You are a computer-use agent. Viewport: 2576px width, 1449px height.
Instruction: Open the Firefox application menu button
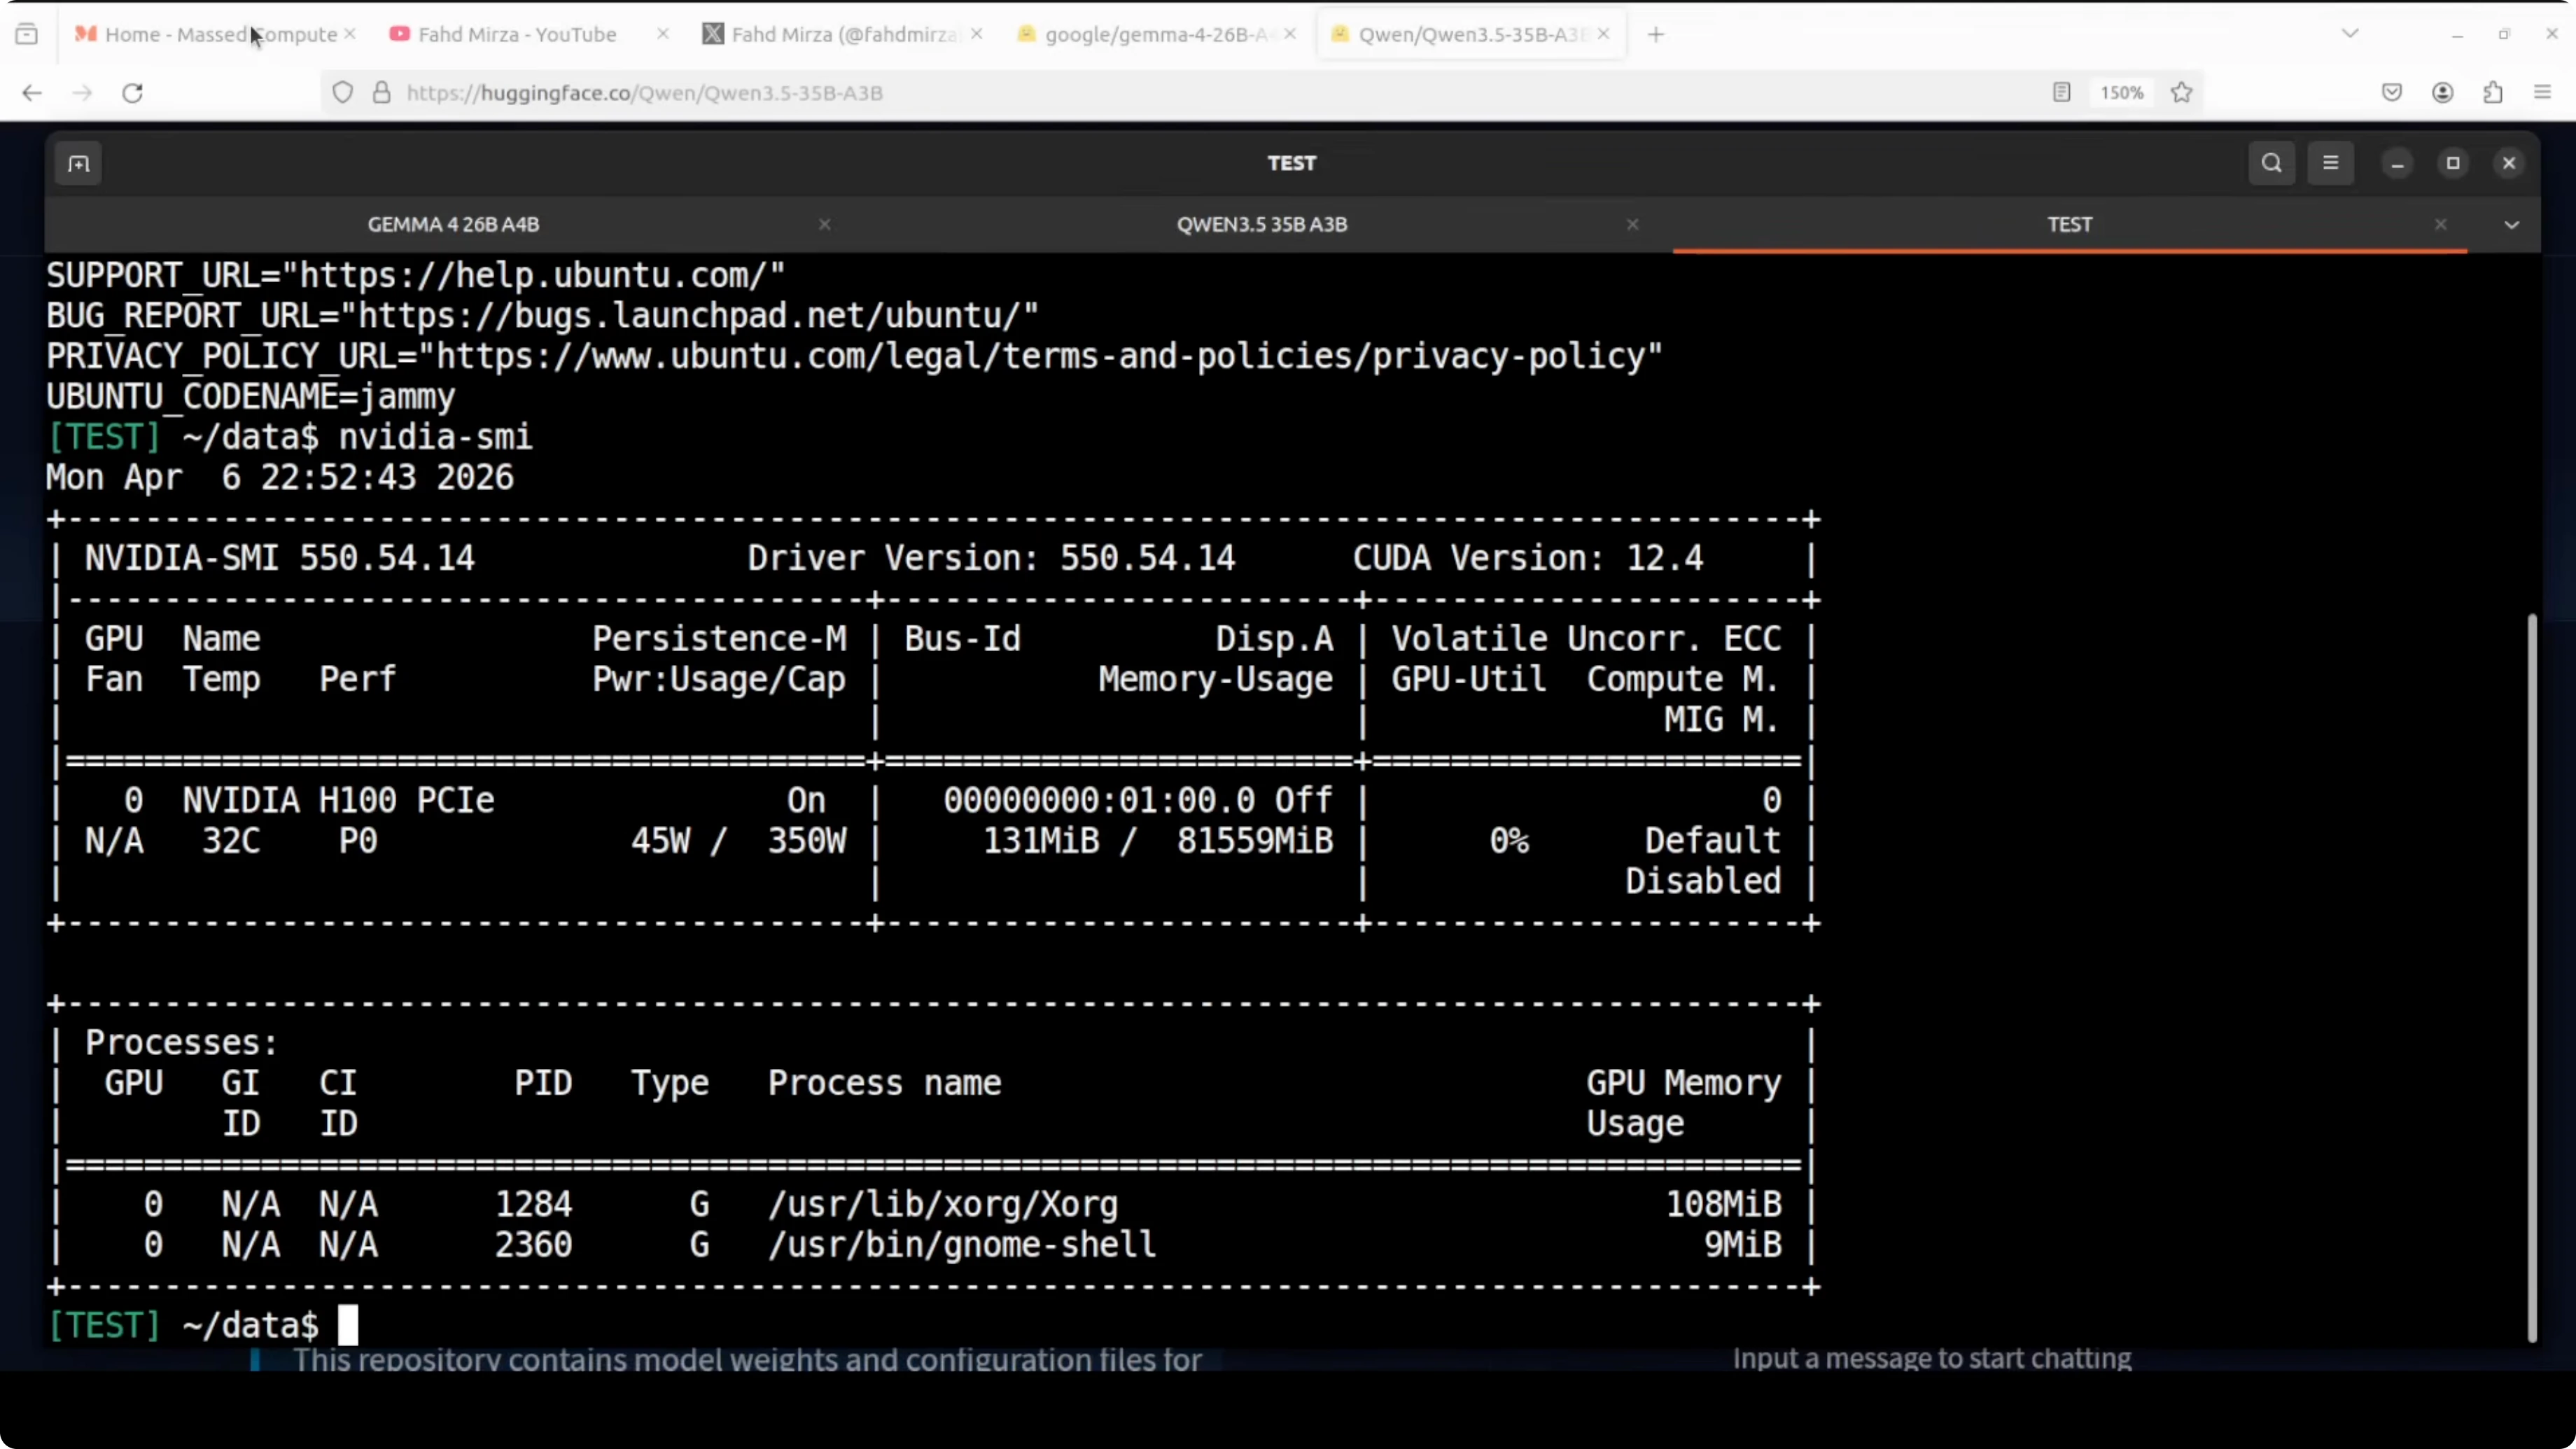(x=2543, y=93)
